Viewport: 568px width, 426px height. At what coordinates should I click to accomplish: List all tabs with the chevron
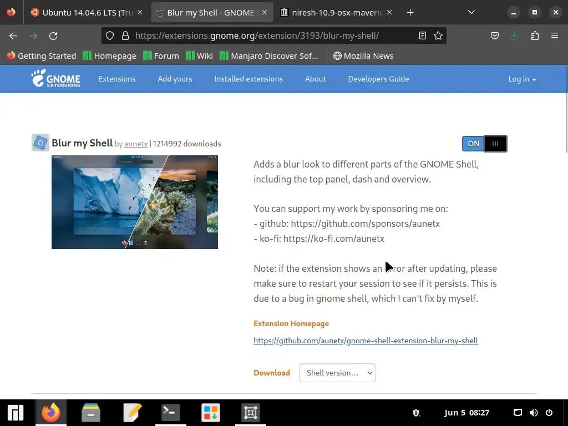coord(471,12)
